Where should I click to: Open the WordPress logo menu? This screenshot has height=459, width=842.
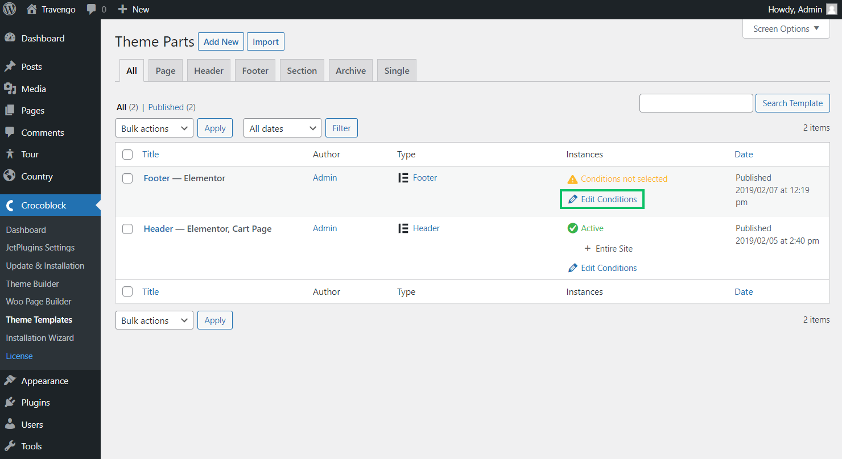tap(10, 10)
